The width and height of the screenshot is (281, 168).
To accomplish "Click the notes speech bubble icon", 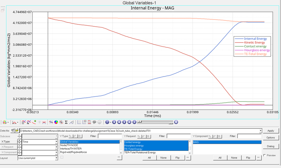I will 94,122.
